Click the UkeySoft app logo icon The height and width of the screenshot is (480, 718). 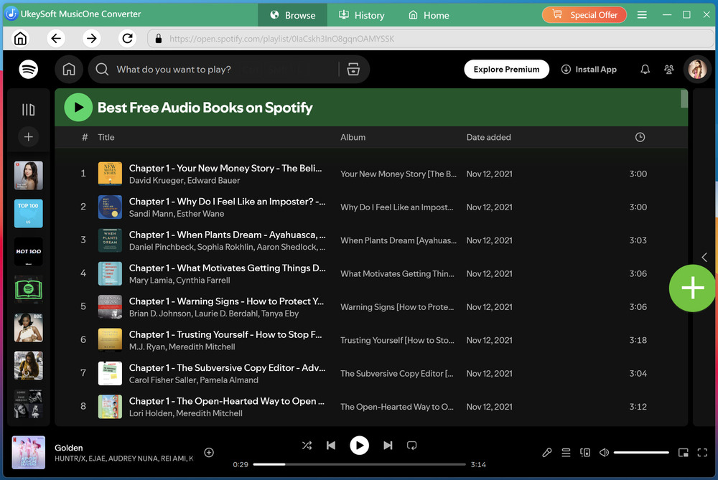pyautogui.click(x=11, y=14)
